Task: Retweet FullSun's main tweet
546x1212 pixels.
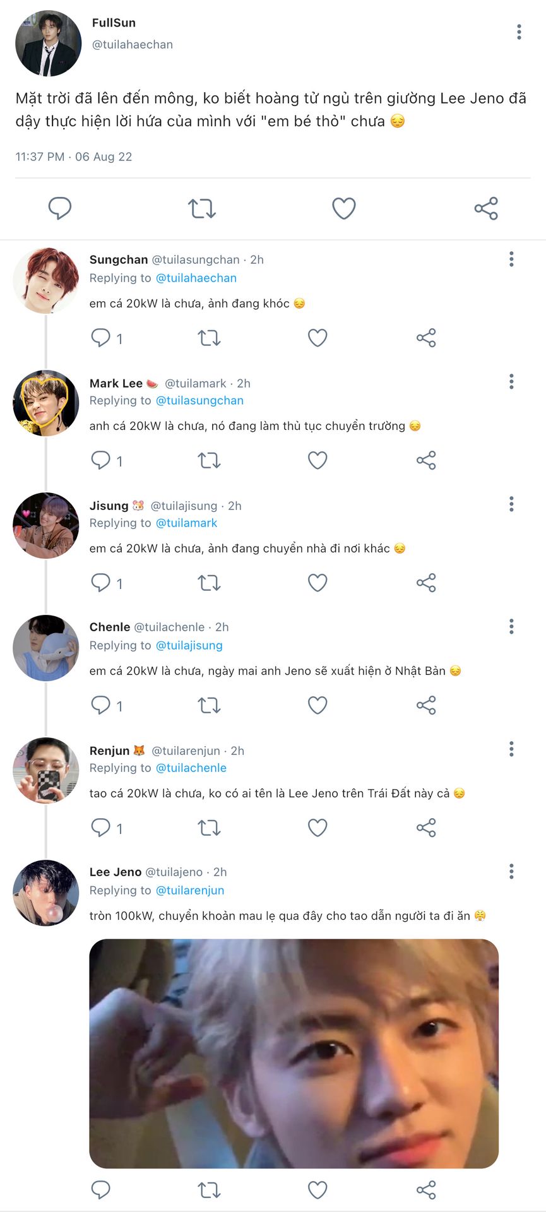Action: point(202,208)
